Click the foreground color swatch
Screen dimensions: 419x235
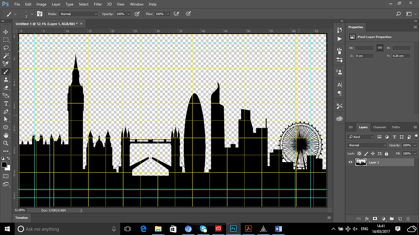click(x=4, y=165)
